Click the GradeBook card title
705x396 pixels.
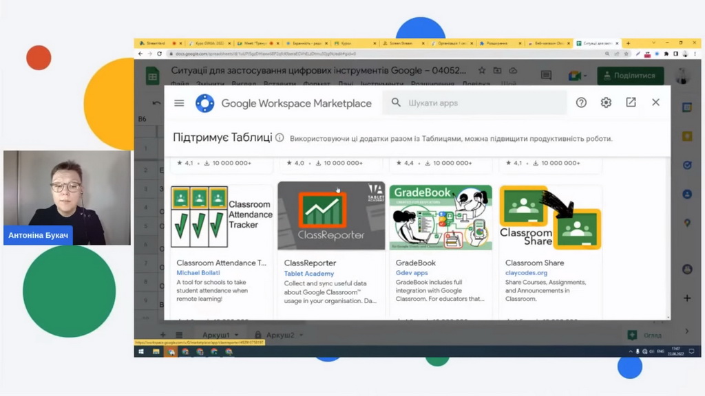click(415, 263)
